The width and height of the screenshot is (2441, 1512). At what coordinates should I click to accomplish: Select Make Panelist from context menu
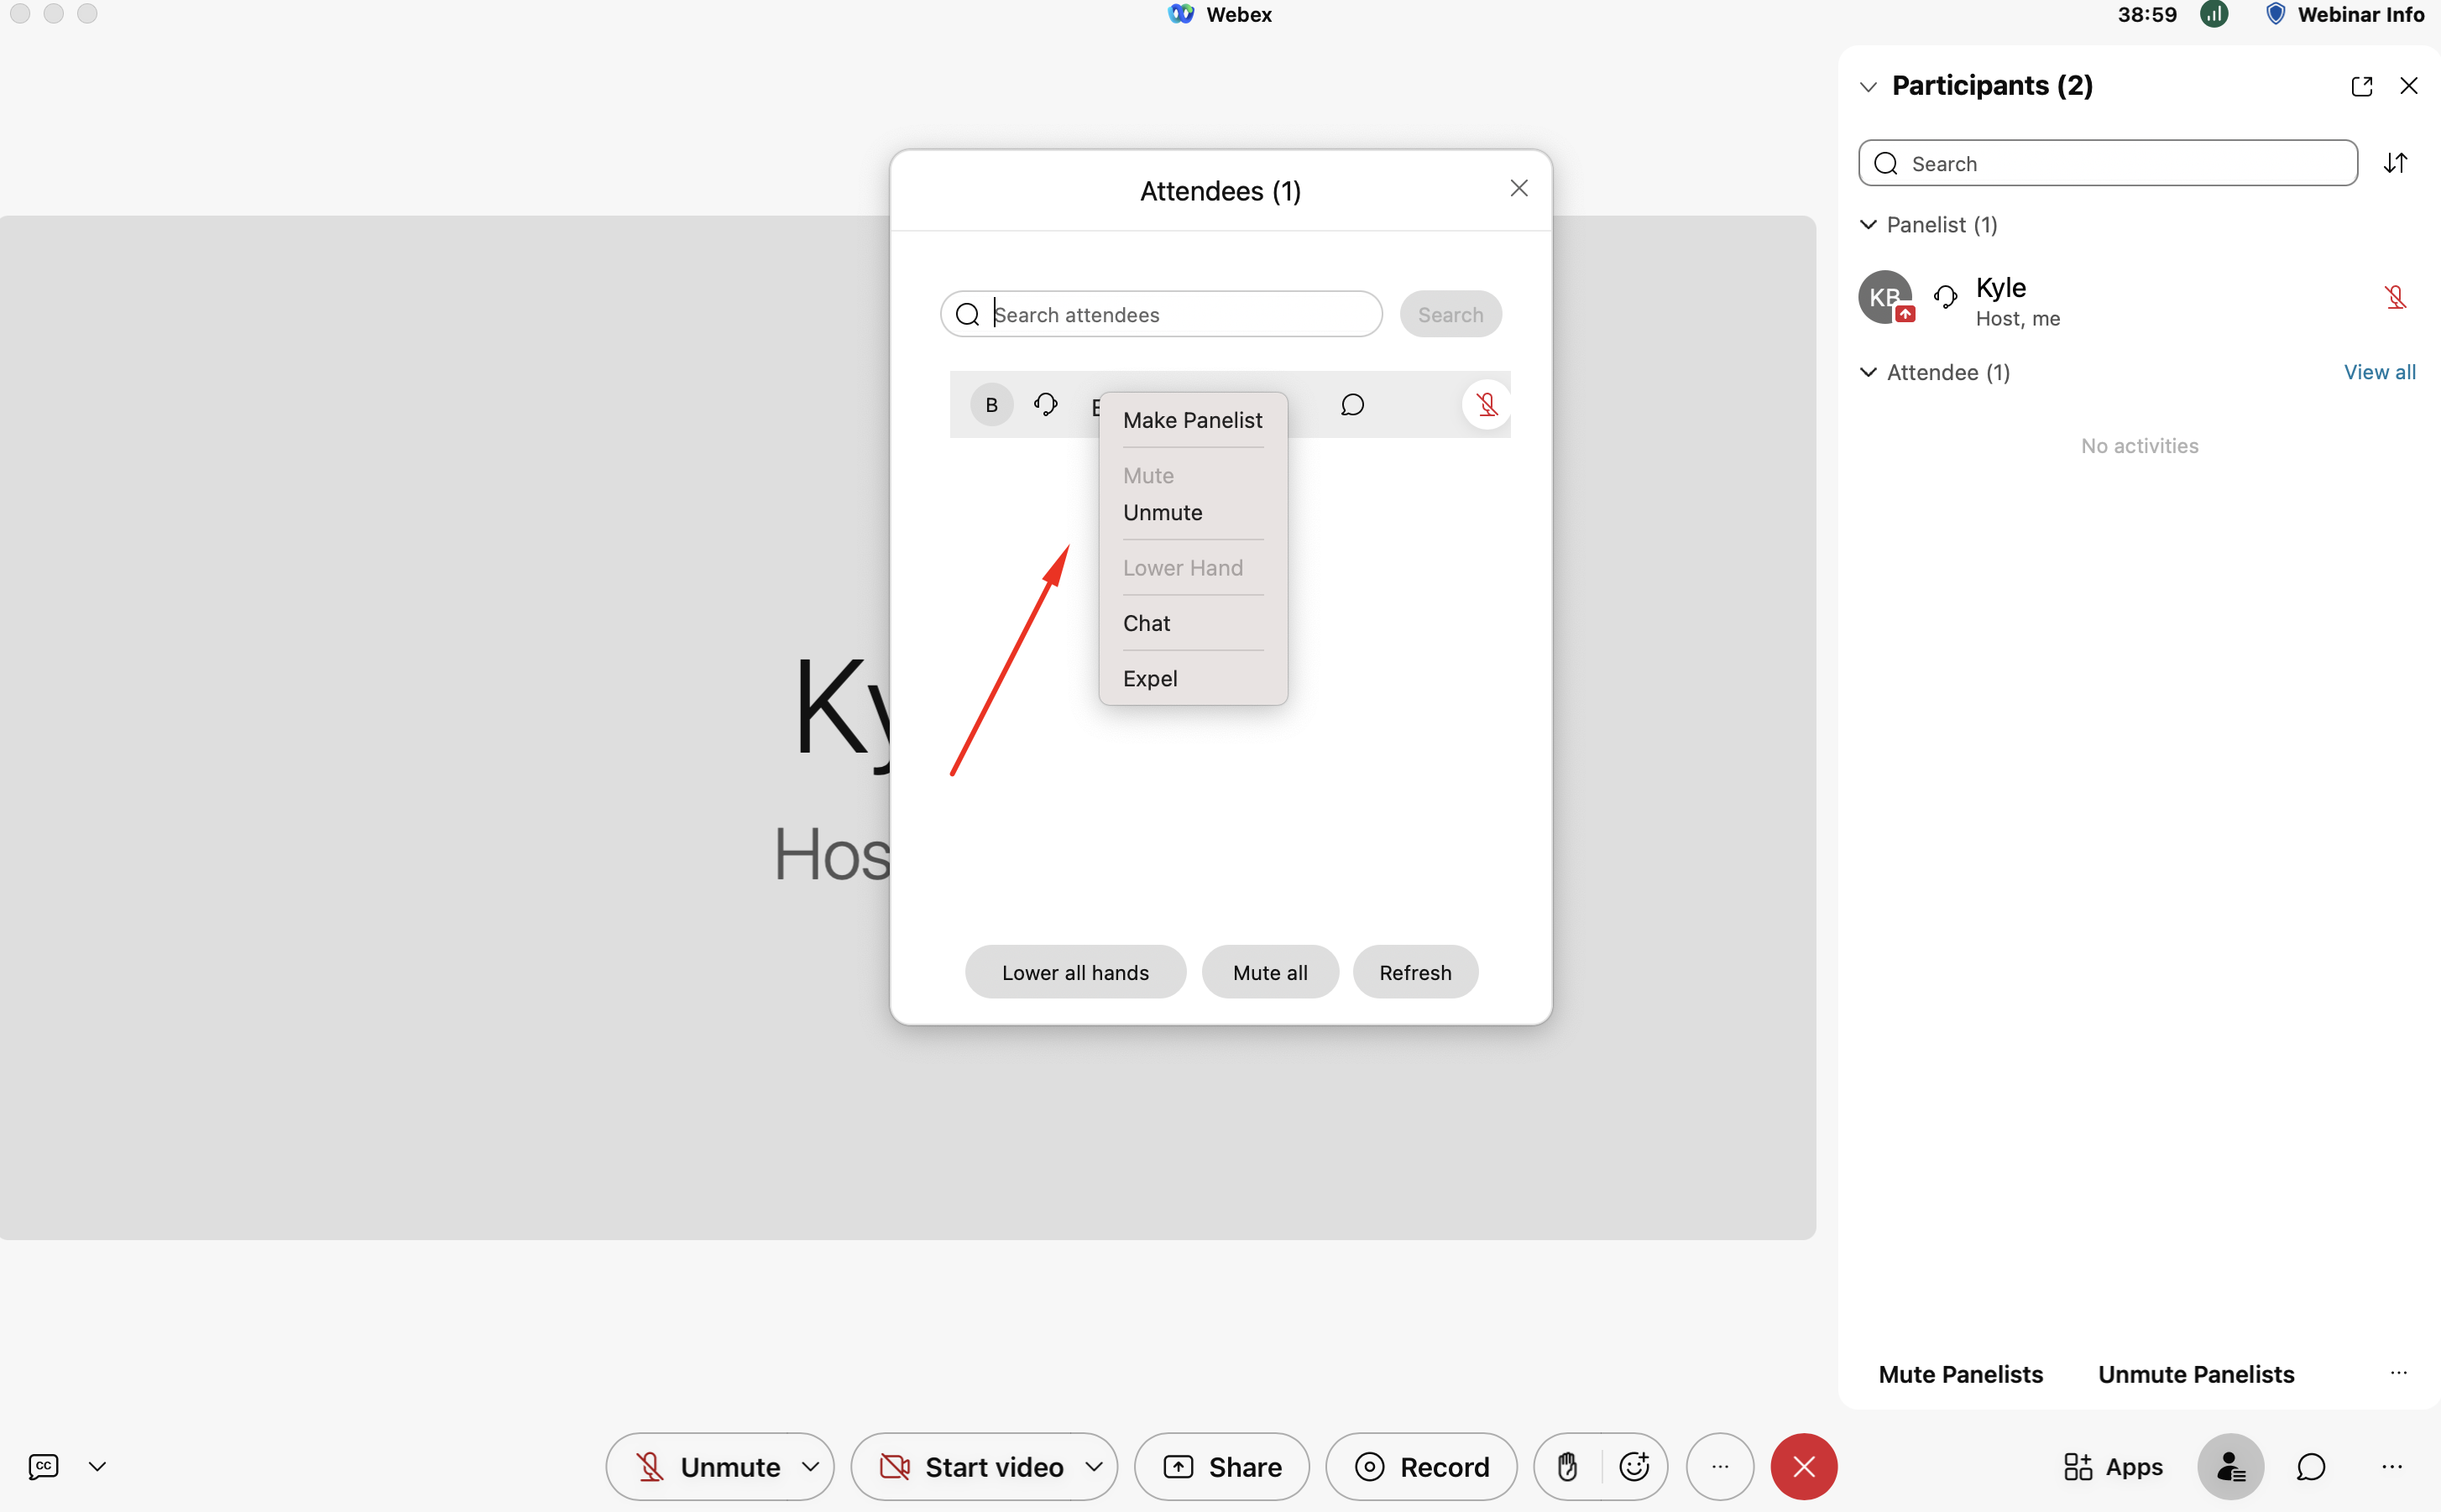[x=1191, y=420]
